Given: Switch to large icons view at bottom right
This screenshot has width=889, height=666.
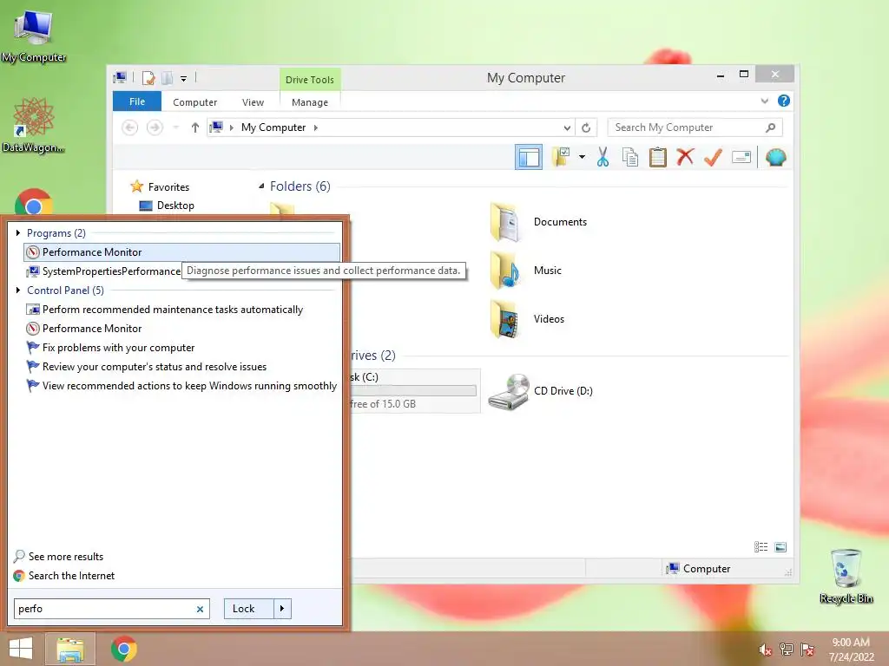Looking at the screenshot, I should click(780, 546).
